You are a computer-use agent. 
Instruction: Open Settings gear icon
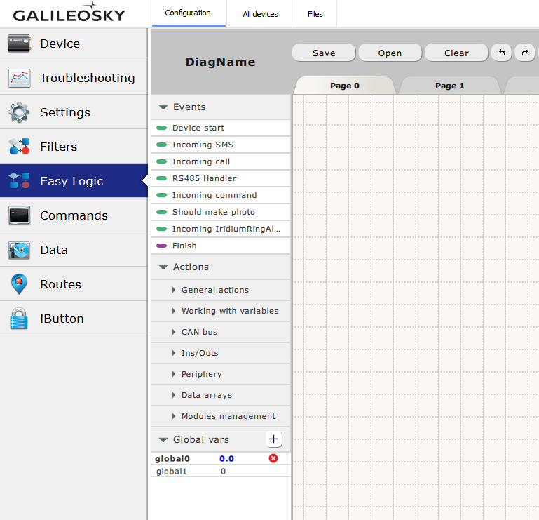pos(20,112)
